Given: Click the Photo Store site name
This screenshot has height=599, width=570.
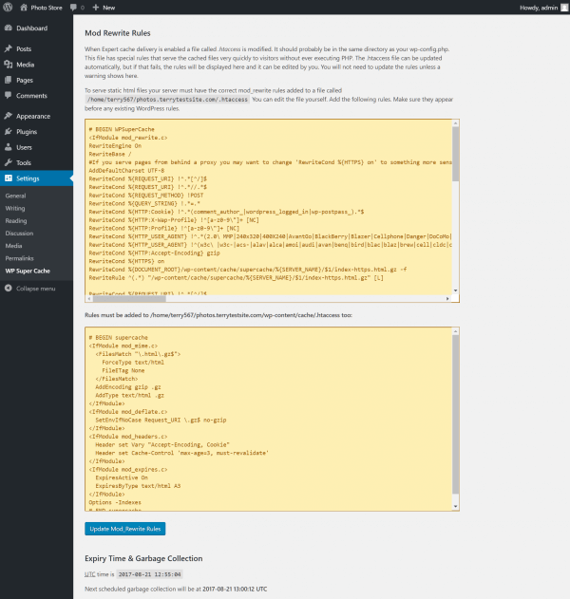Looking at the screenshot, I should (x=47, y=8).
